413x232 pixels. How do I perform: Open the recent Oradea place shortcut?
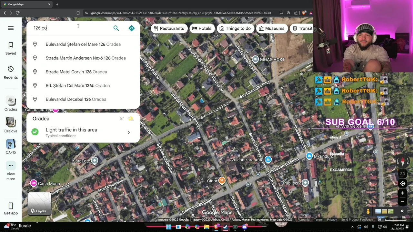click(x=11, y=104)
